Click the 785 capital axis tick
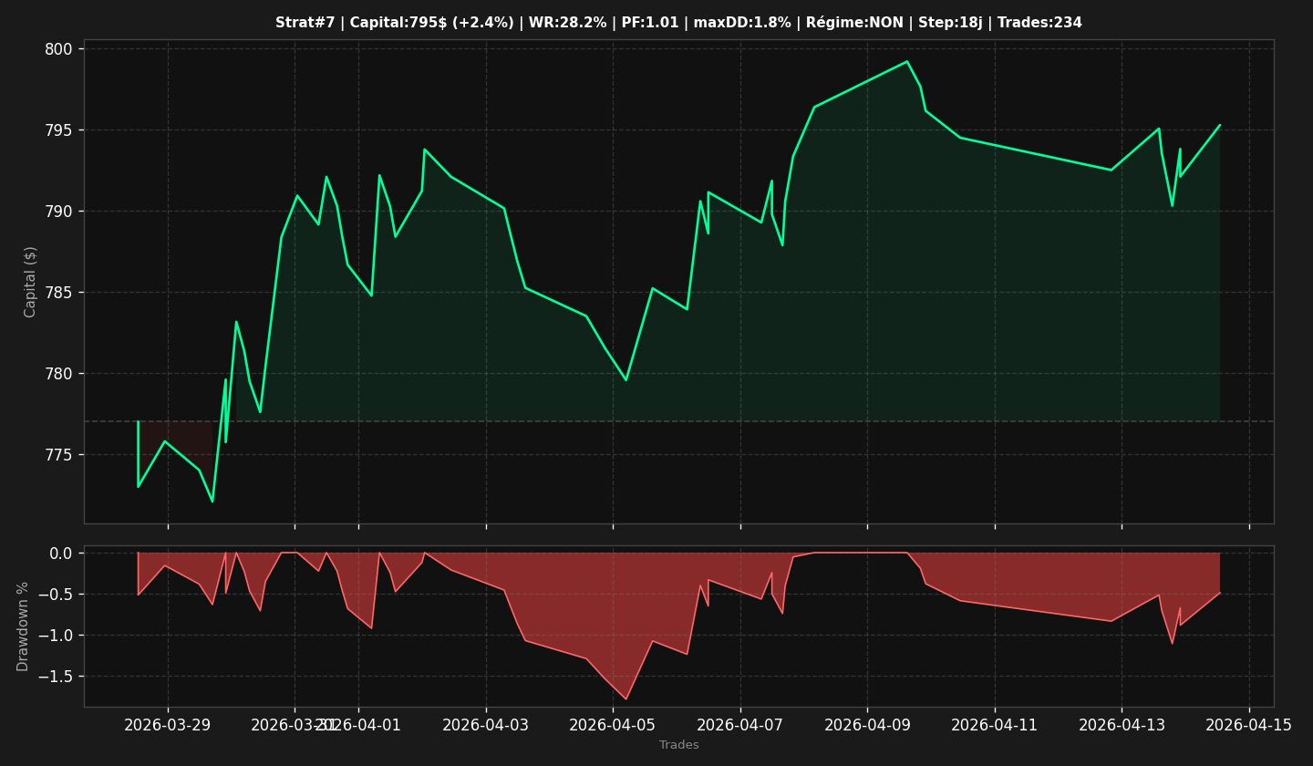This screenshot has height=766, width=1313. [x=57, y=293]
